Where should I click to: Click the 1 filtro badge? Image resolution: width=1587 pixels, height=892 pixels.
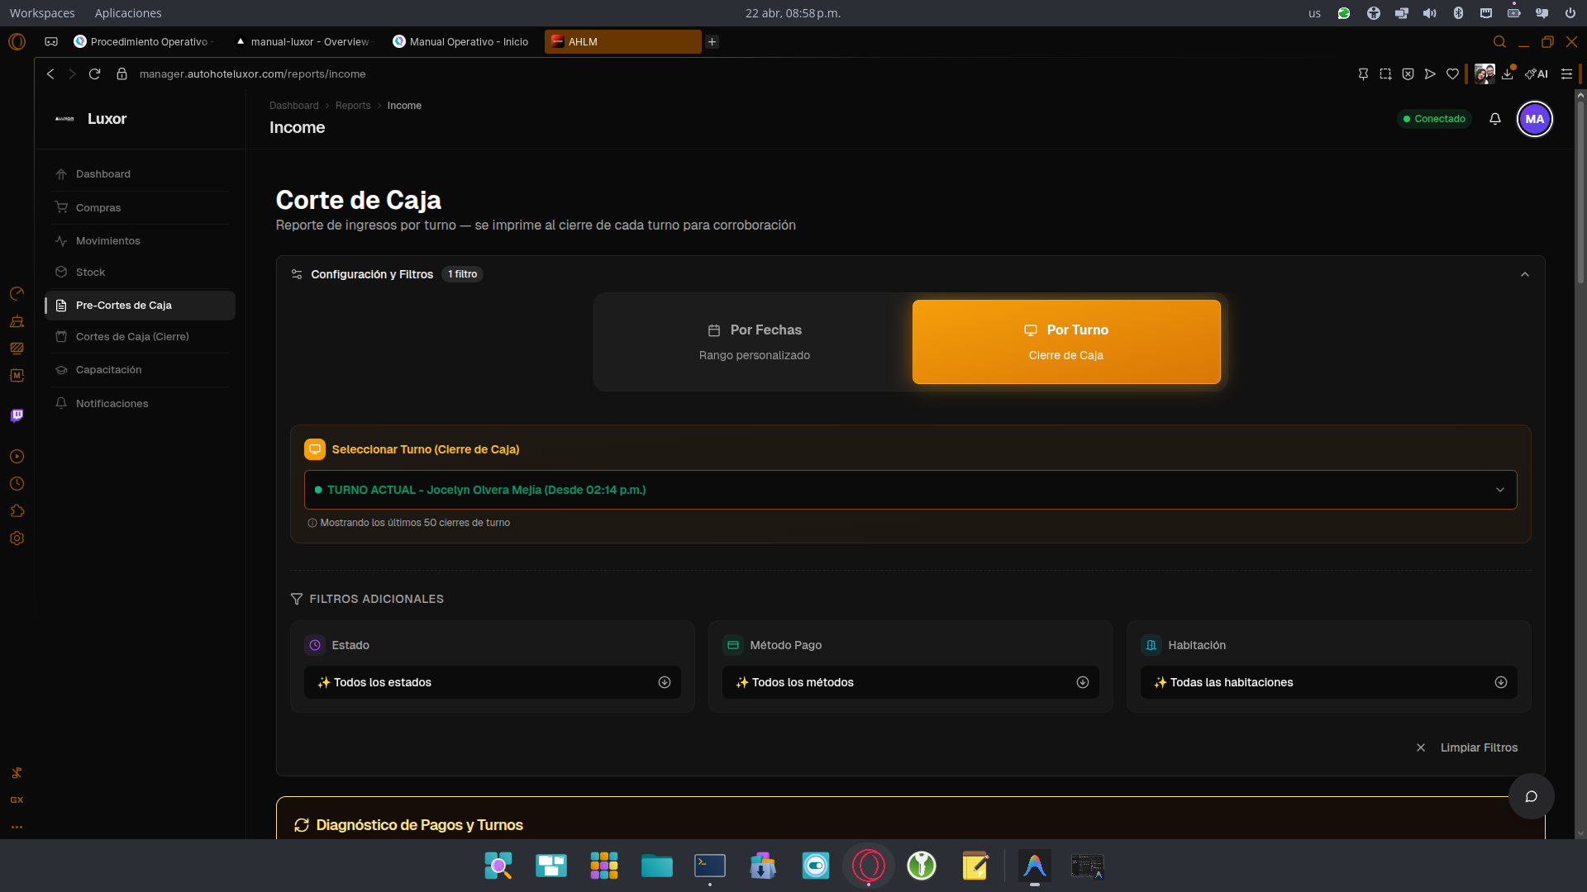462,274
